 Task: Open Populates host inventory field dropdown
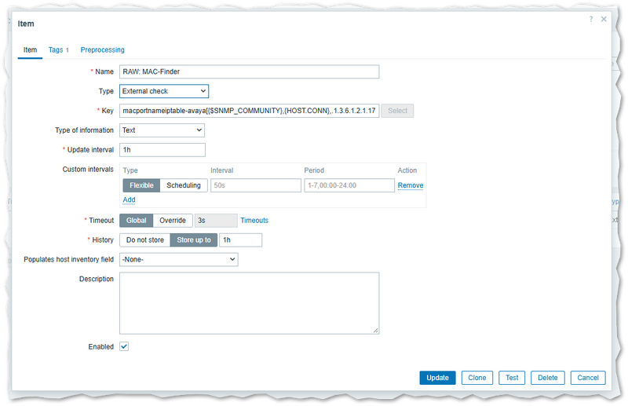coord(179,260)
